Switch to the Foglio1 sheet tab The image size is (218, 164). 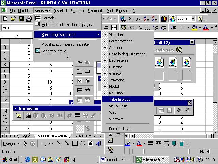[x=26, y=136]
